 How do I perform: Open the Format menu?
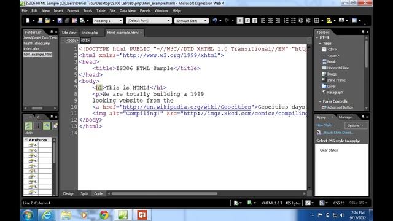[73, 11]
